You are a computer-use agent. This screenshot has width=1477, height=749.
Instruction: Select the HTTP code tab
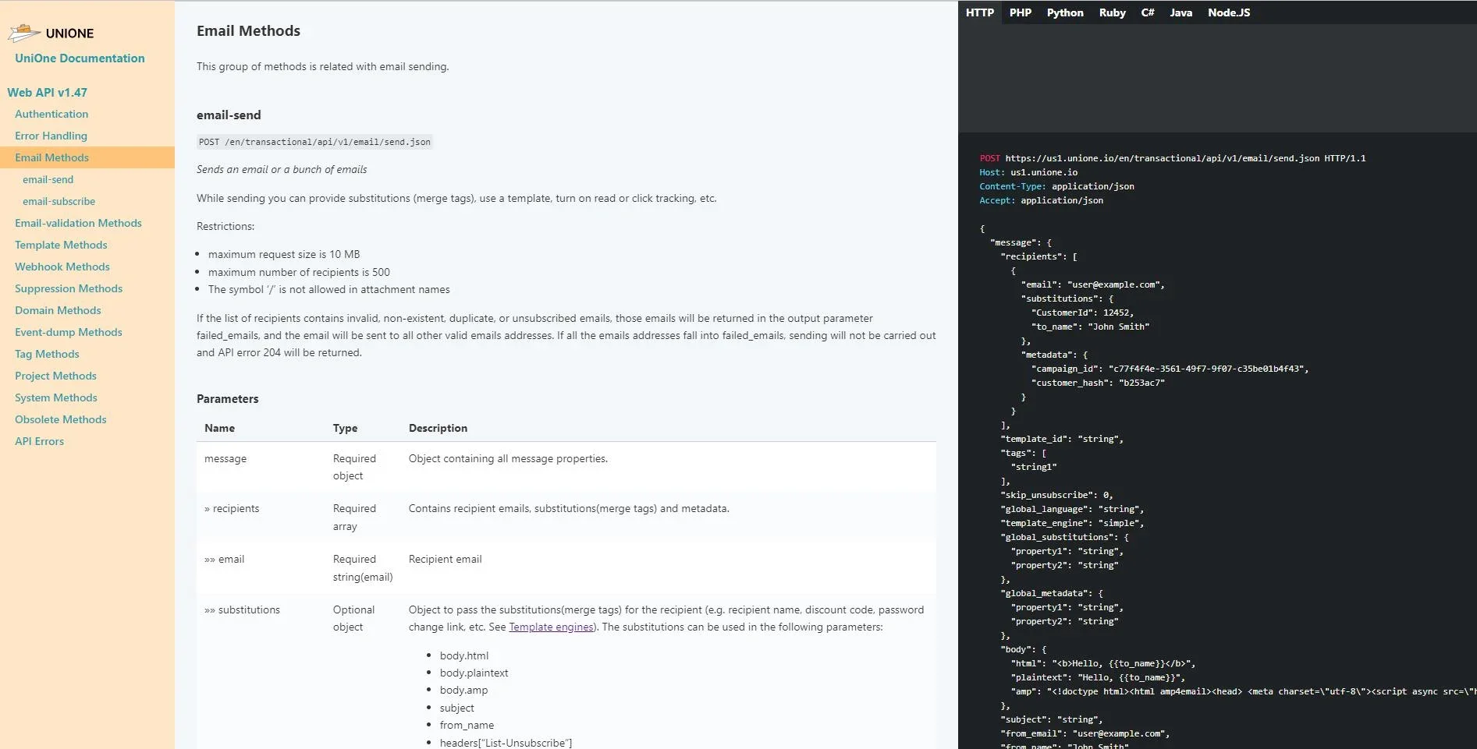coord(979,12)
